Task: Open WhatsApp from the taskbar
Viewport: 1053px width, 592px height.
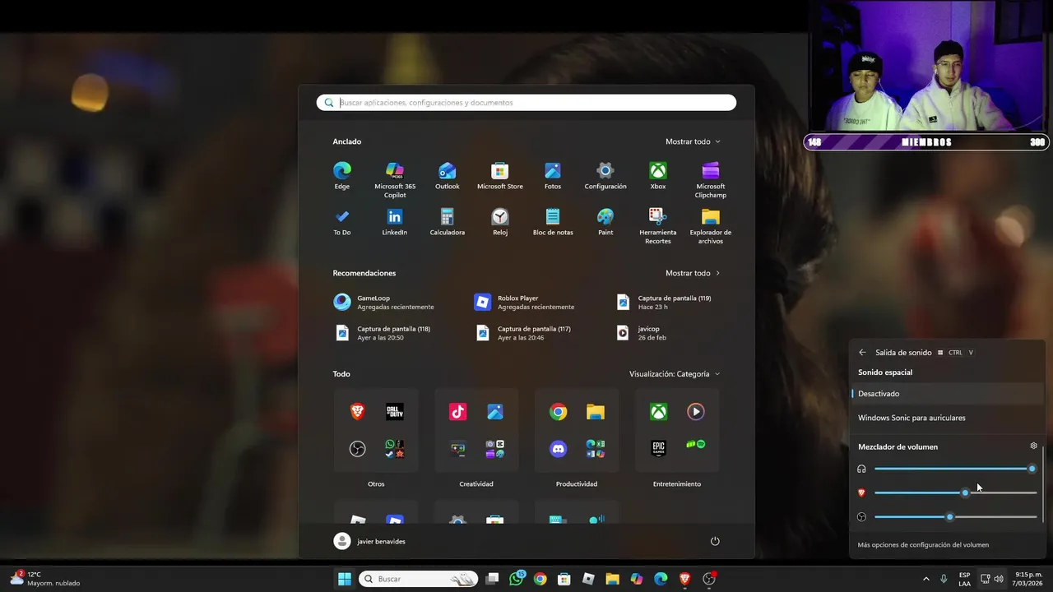Action: click(x=517, y=579)
